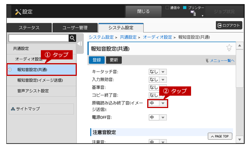Screen dimensions: 251x148
Task: Select 音声アシスト設定 in the sidebar
Action: point(42,91)
